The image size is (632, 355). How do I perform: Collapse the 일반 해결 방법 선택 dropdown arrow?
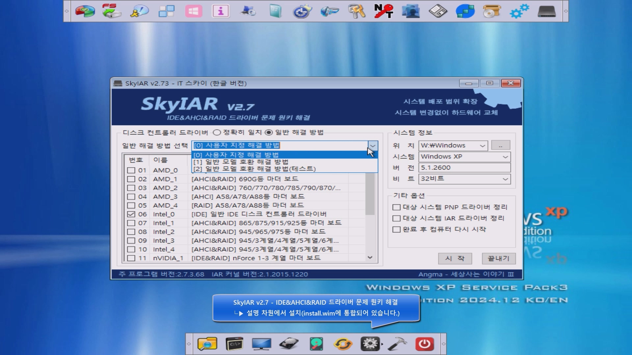pos(373,146)
